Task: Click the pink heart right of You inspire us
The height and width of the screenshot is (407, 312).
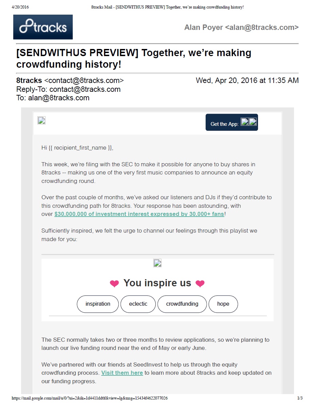Action: tap(200, 284)
